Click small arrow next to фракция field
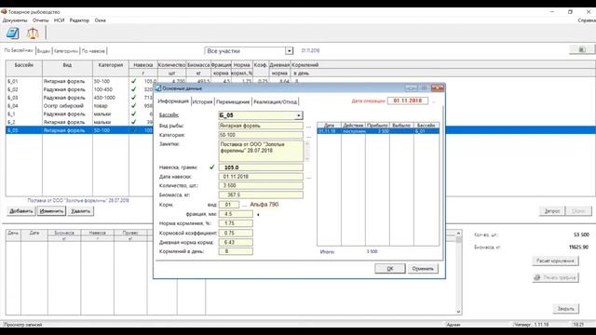This screenshot has width=596, height=335. (x=258, y=215)
